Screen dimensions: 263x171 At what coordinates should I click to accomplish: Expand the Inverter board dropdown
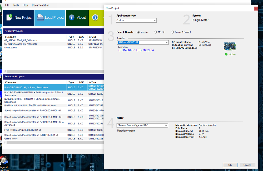tap(143, 42)
